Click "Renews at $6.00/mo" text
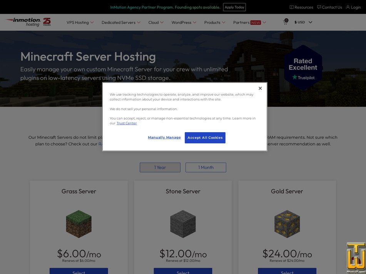 click(79, 261)
